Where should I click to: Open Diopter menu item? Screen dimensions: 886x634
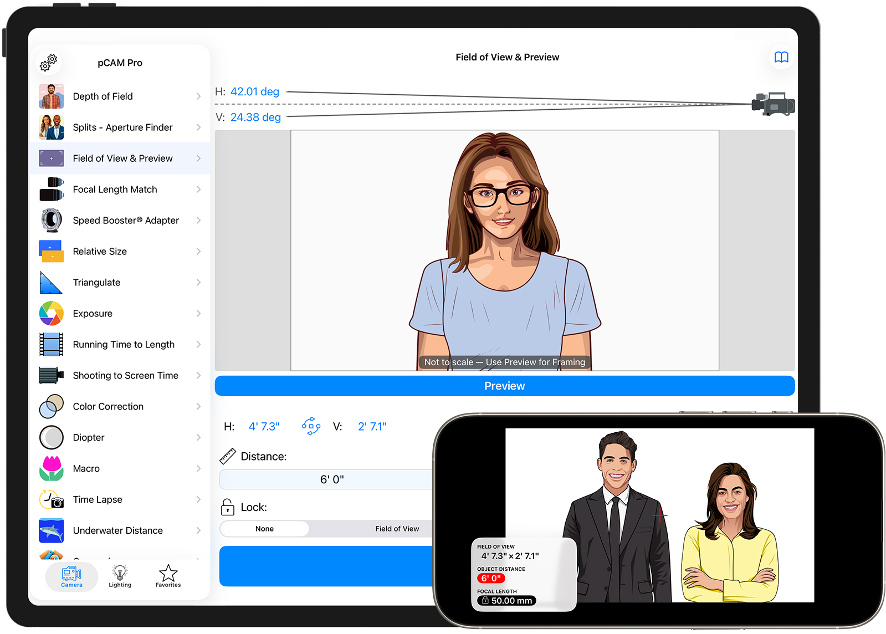click(121, 438)
